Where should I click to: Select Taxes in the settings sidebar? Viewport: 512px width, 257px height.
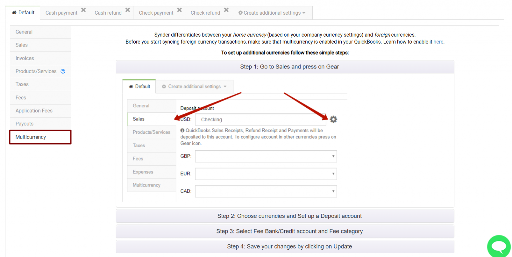pos(22,84)
